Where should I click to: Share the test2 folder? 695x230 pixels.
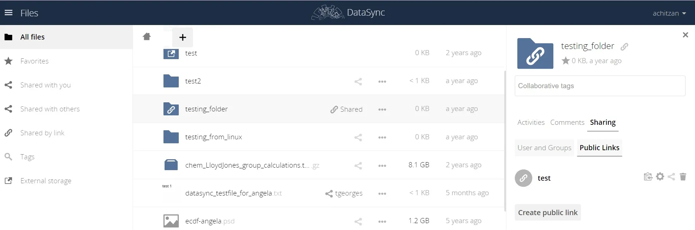358,82
